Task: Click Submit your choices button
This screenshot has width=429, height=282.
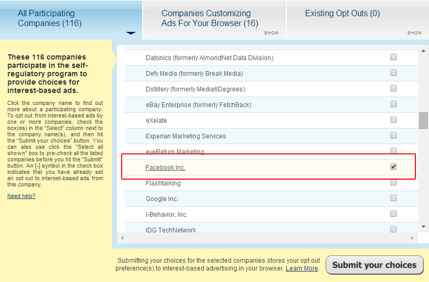Action: 374,265
